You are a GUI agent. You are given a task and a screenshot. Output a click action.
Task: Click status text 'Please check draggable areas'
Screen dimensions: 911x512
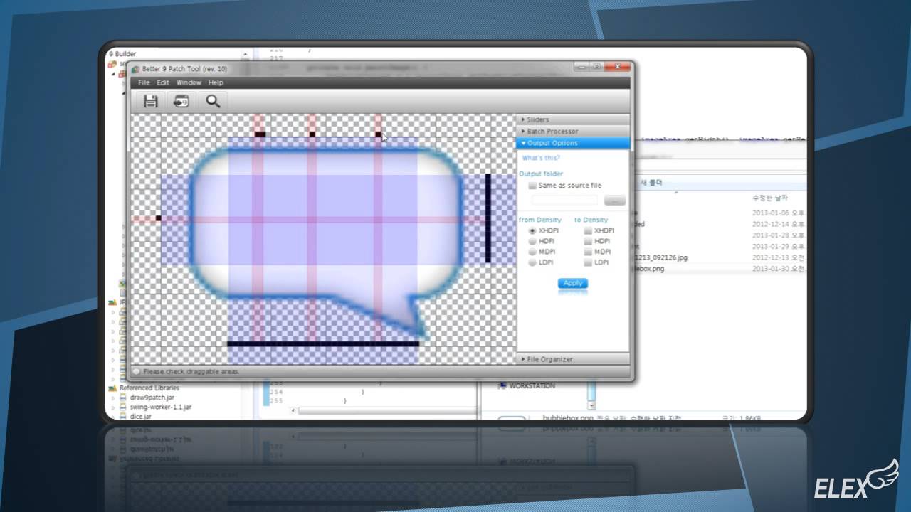(x=191, y=371)
